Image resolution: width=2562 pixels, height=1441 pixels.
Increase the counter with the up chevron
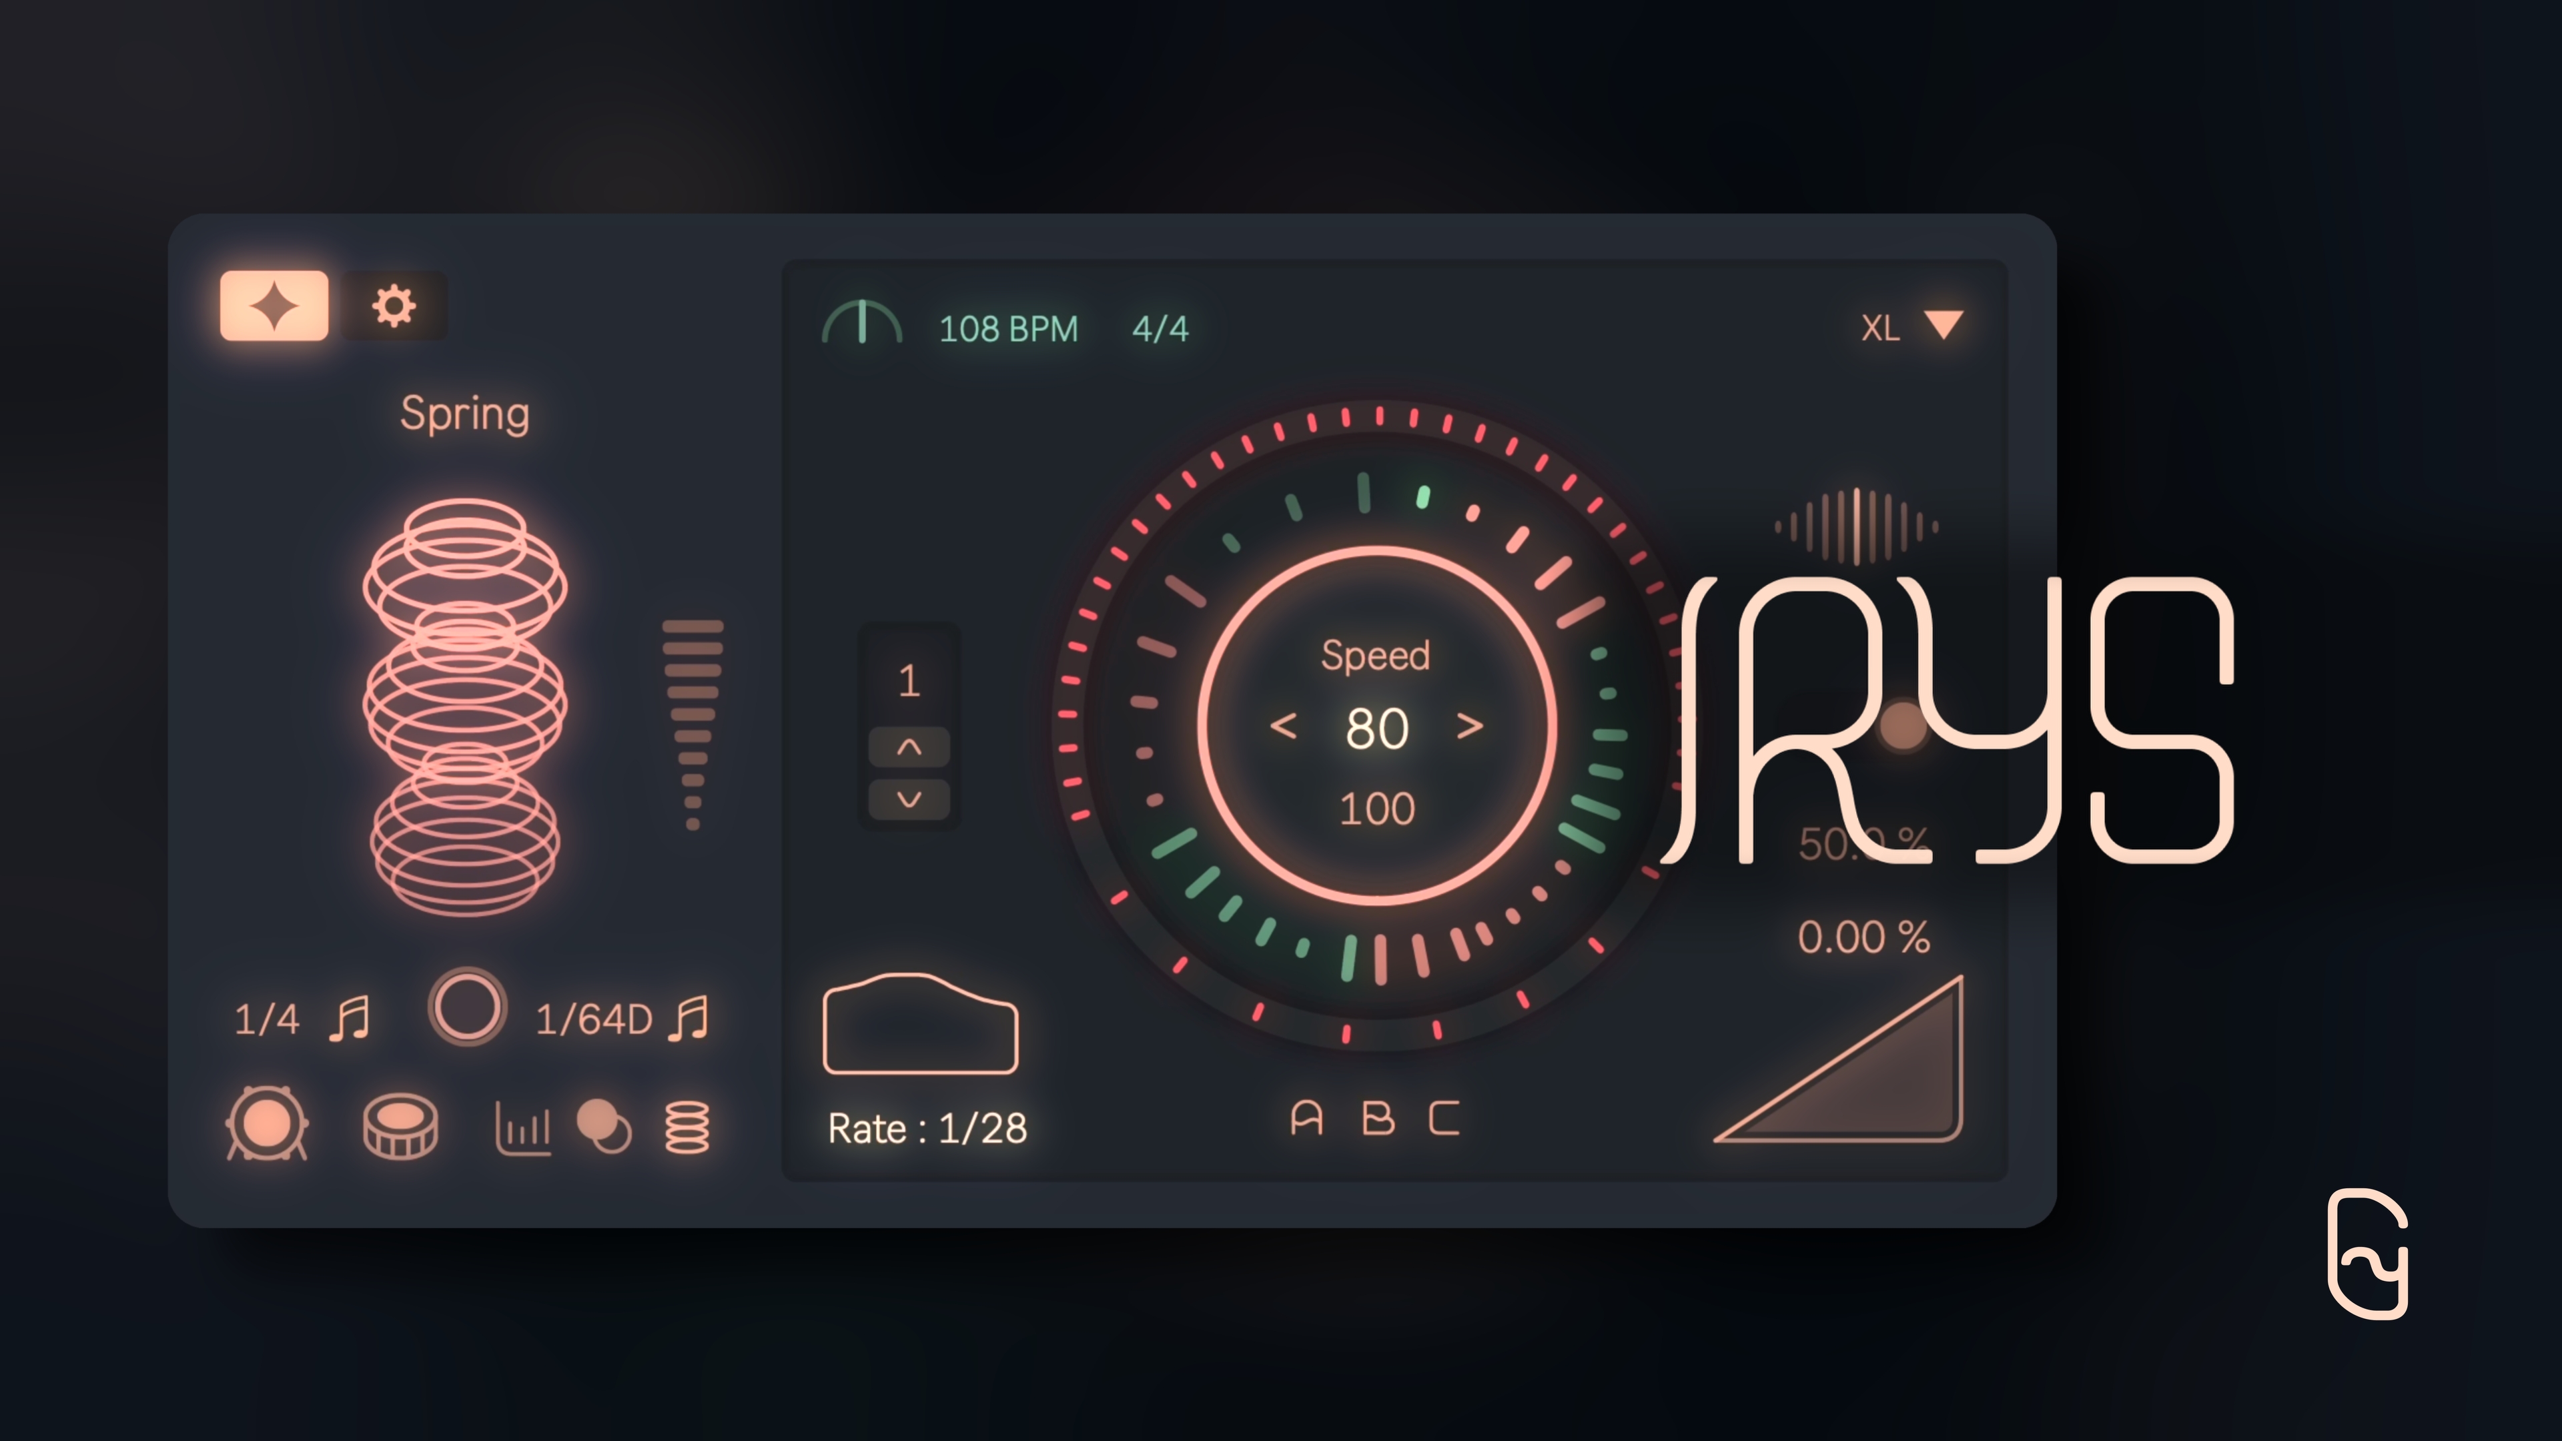909,748
